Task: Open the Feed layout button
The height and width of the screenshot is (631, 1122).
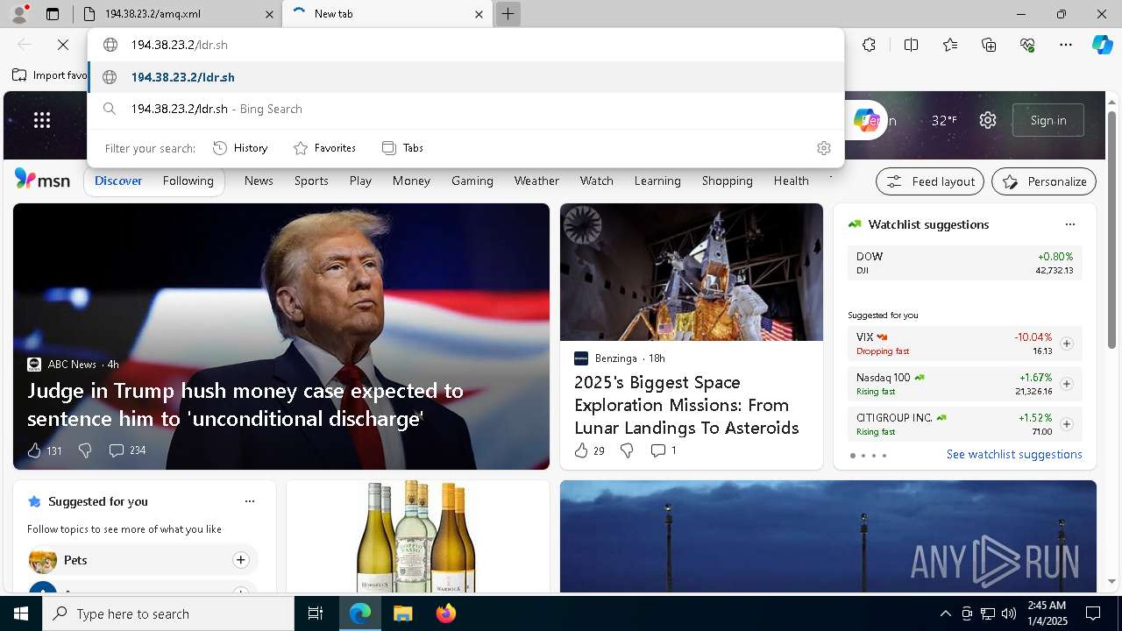Action: [x=930, y=181]
